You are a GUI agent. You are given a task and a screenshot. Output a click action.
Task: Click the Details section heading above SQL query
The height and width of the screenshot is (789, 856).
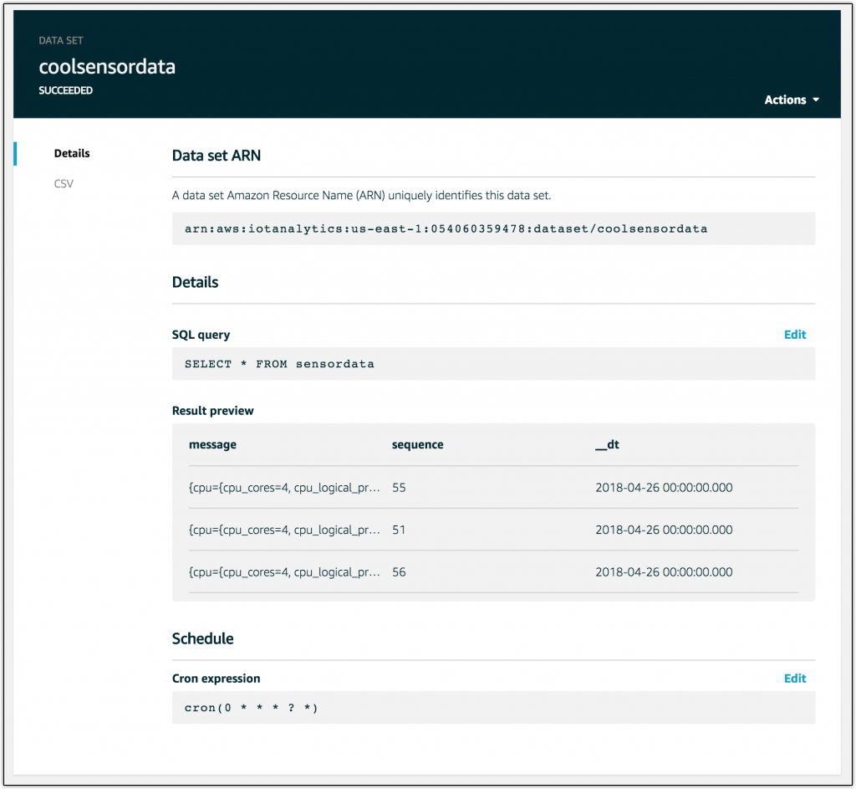point(195,282)
